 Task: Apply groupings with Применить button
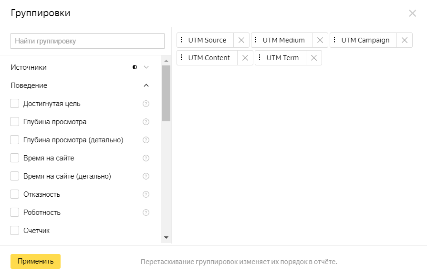click(35, 261)
